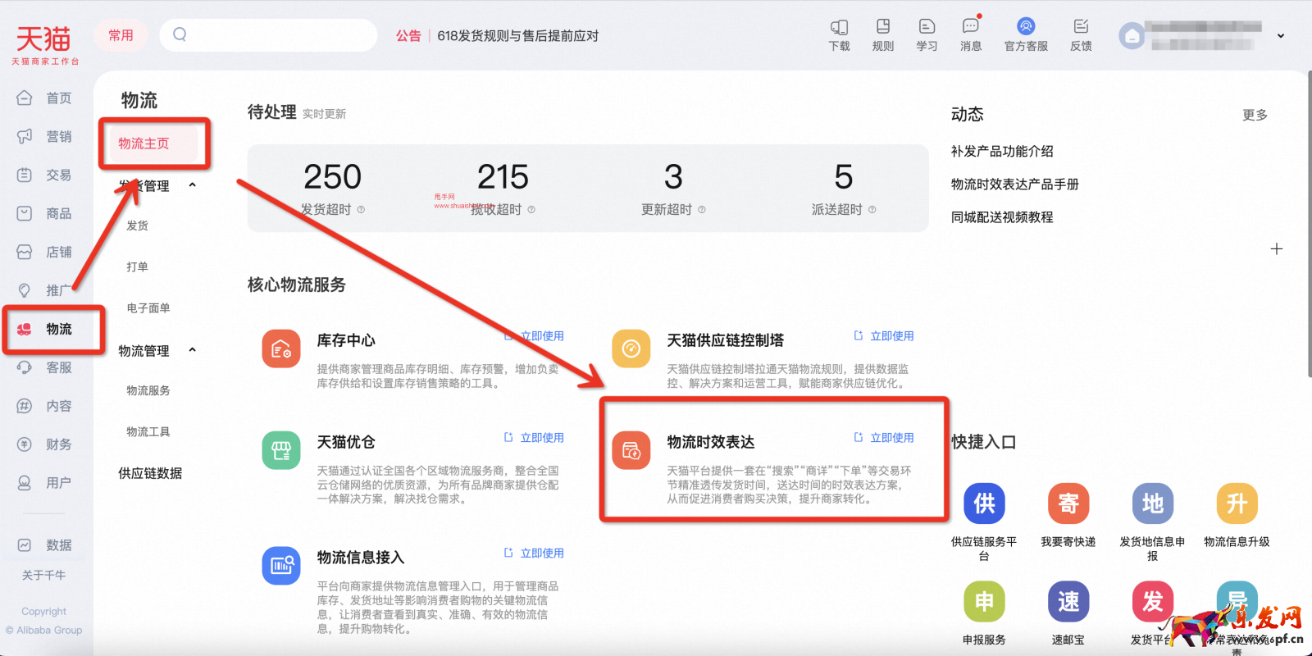Click 更多 in 动态 panel
This screenshot has width=1312, height=656.
pyautogui.click(x=1255, y=116)
